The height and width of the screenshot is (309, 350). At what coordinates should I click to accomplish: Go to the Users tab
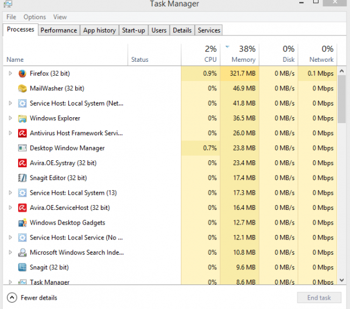point(159,30)
